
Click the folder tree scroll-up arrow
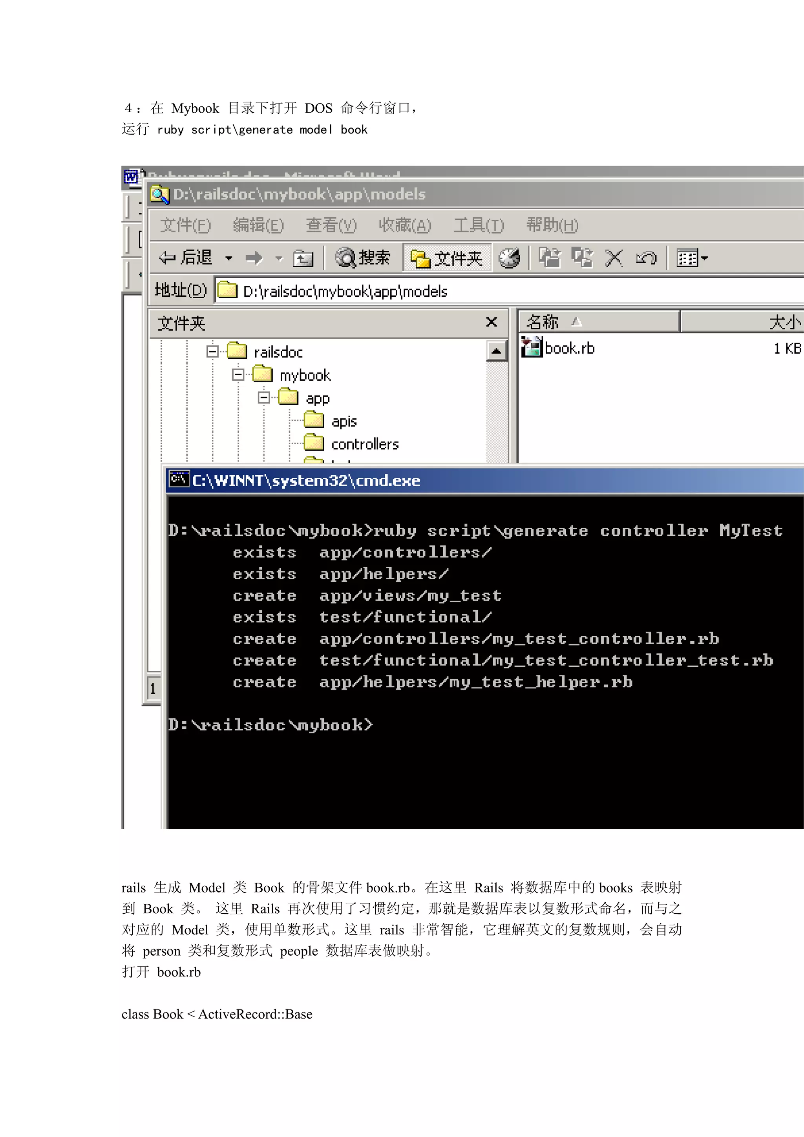tap(496, 351)
